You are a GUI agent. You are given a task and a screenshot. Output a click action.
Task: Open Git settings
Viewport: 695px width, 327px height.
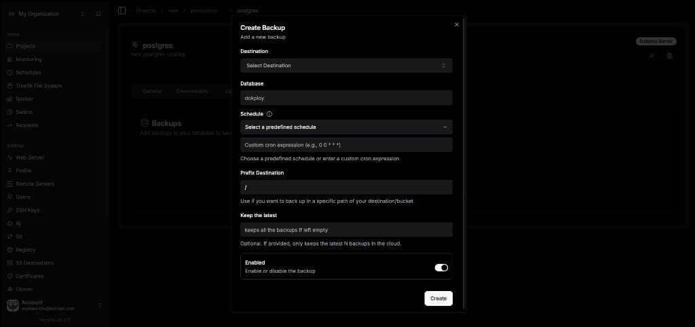[x=53, y=237]
